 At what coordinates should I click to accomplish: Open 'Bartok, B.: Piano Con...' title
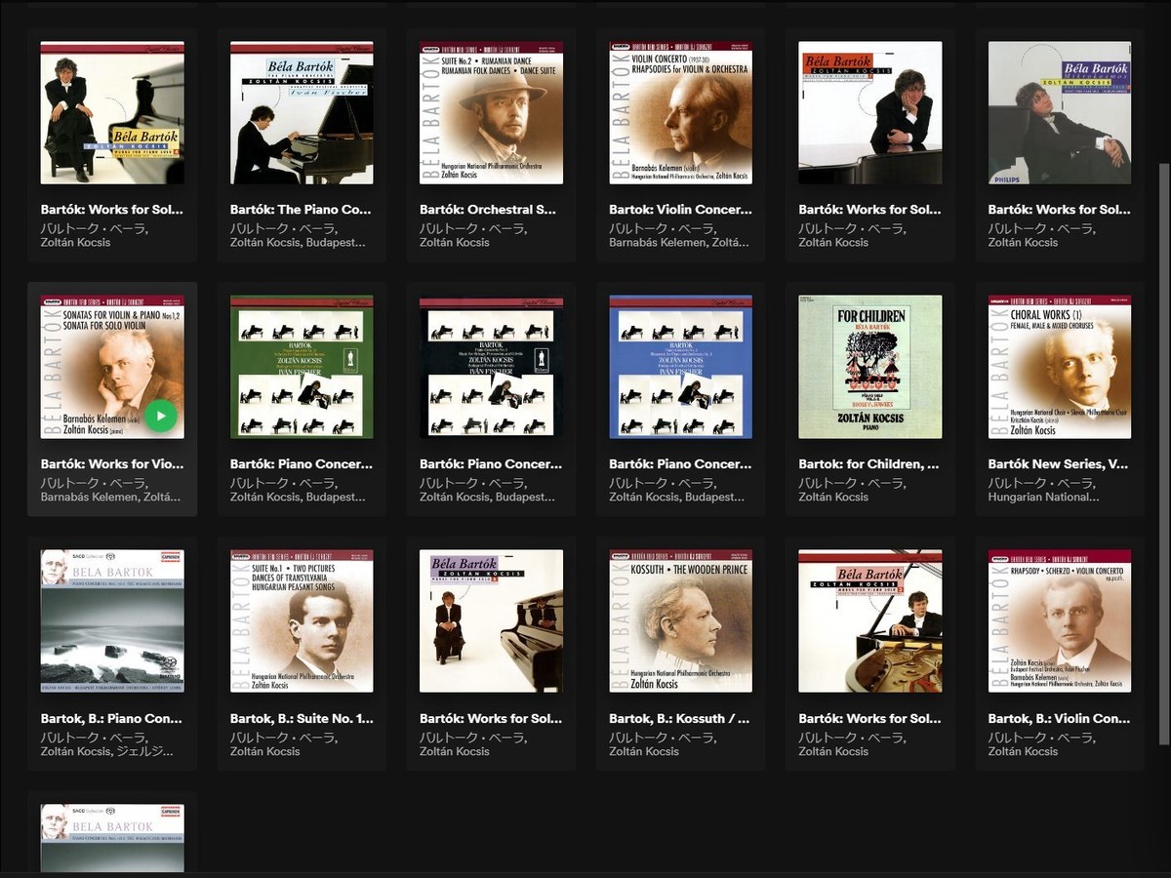112,718
